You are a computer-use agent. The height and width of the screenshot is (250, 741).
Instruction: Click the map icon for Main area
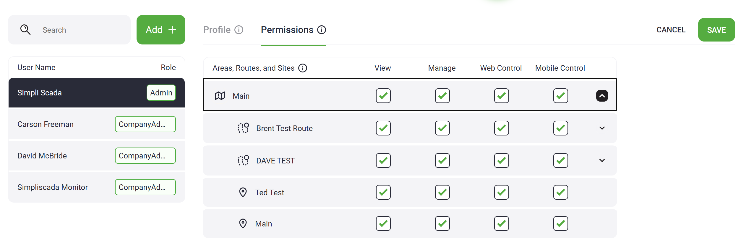[x=220, y=96]
